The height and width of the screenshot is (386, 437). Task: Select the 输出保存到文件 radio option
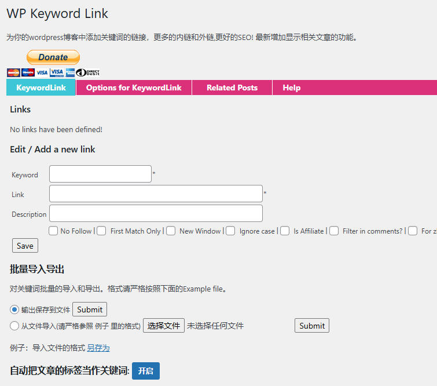[14, 309]
